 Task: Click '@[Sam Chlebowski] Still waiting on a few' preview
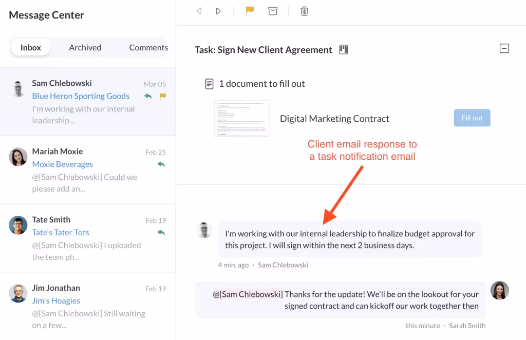88,319
